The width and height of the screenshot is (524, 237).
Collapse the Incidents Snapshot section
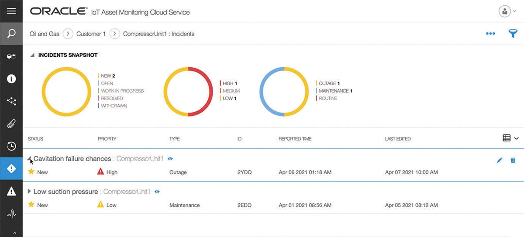point(32,55)
